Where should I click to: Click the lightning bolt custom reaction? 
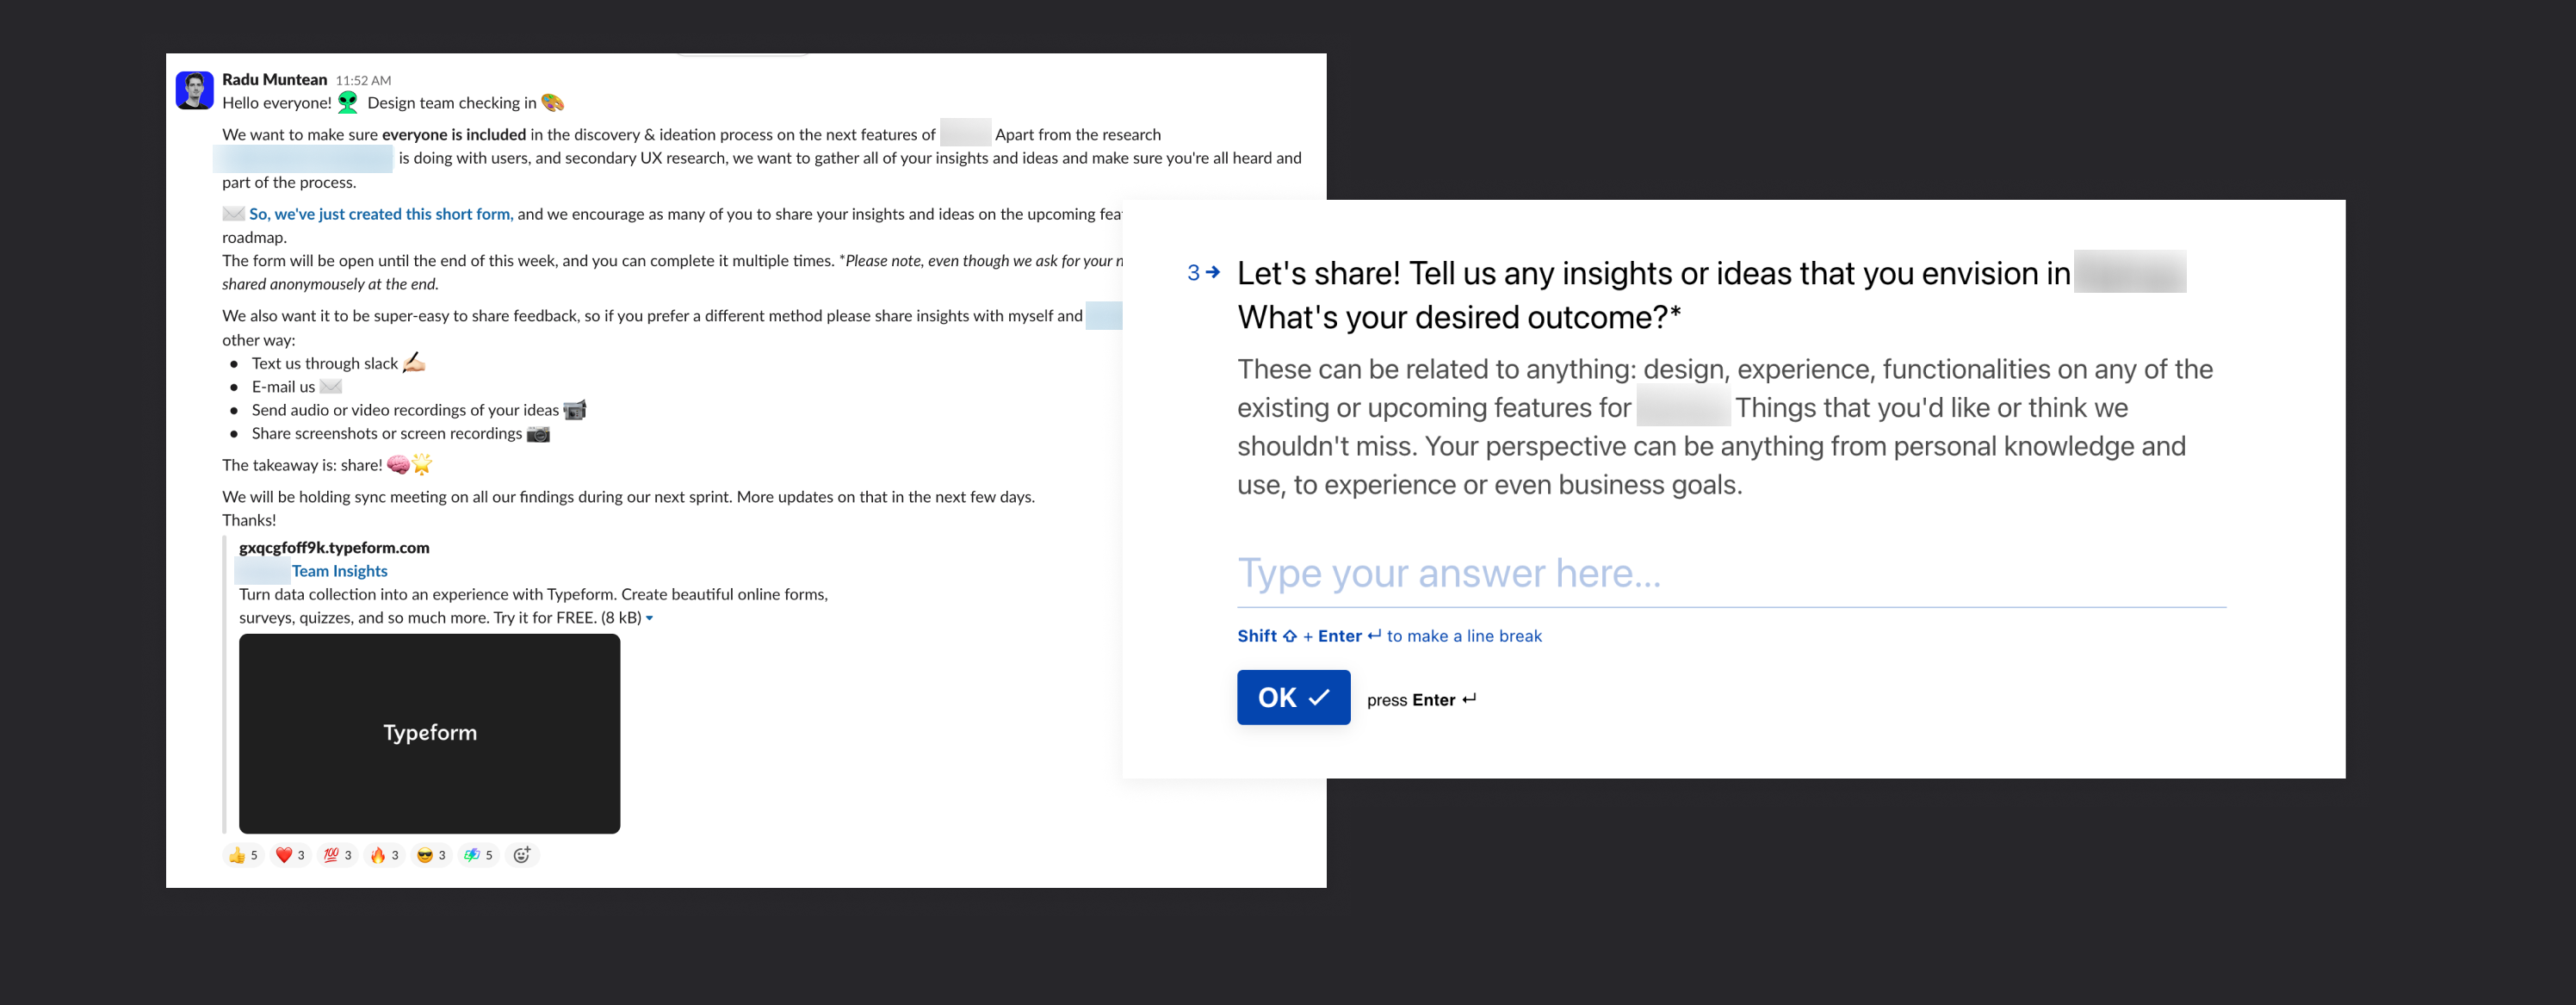click(x=478, y=855)
